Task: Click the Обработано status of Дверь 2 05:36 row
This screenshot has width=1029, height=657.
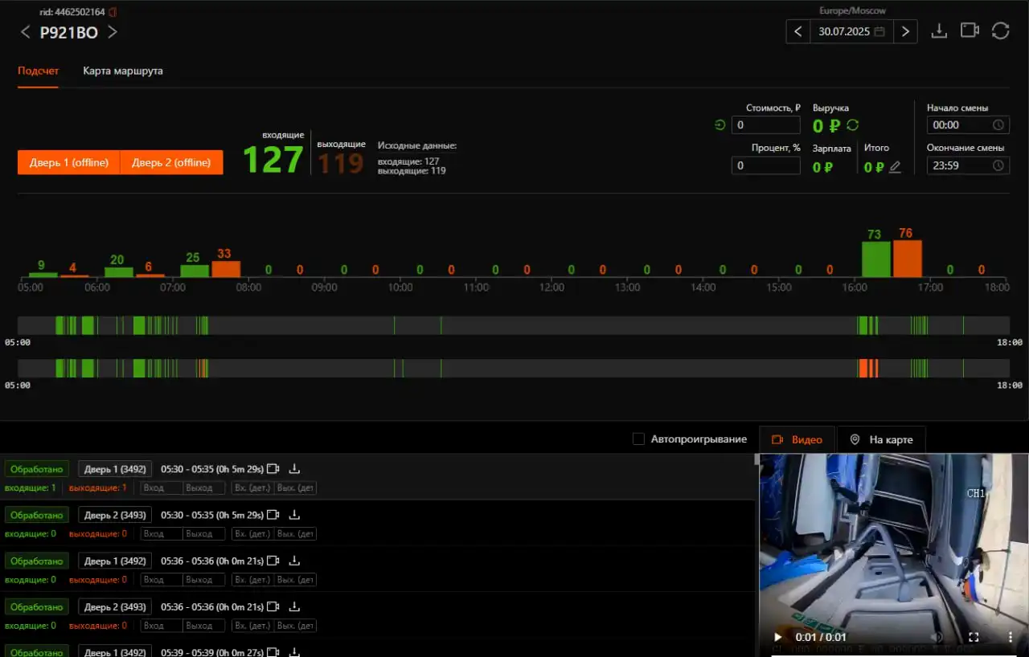Action: click(x=37, y=606)
